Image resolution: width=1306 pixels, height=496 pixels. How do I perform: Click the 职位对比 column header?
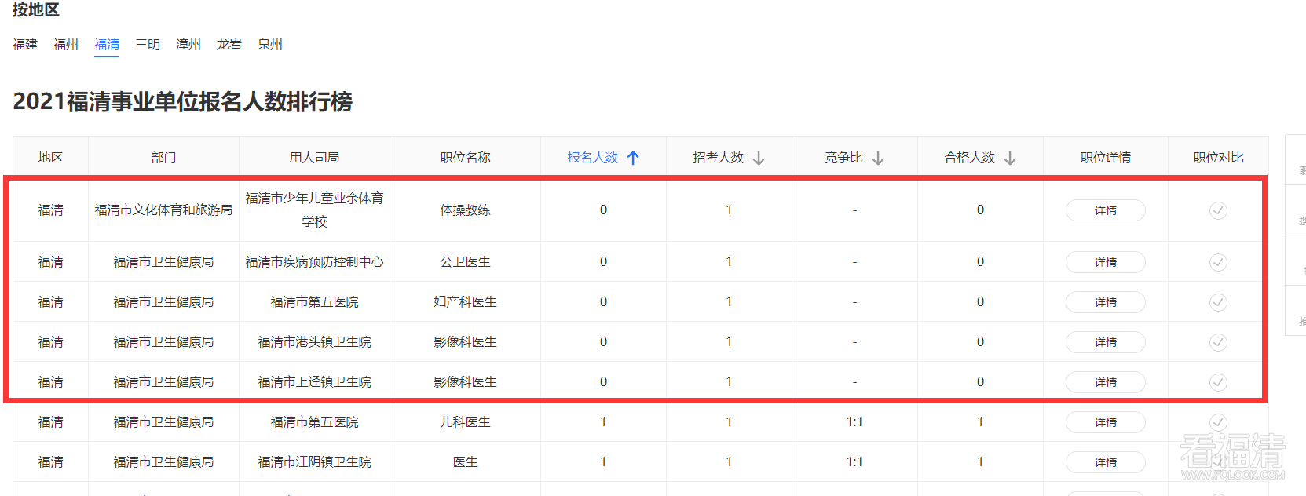click(x=1218, y=158)
